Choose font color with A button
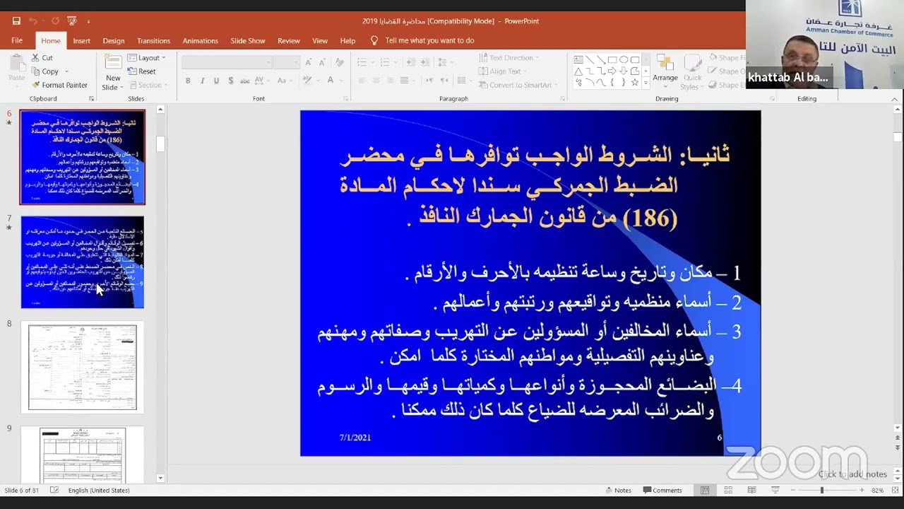Image resolution: width=904 pixels, height=509 pixels. tap(330, 81)
